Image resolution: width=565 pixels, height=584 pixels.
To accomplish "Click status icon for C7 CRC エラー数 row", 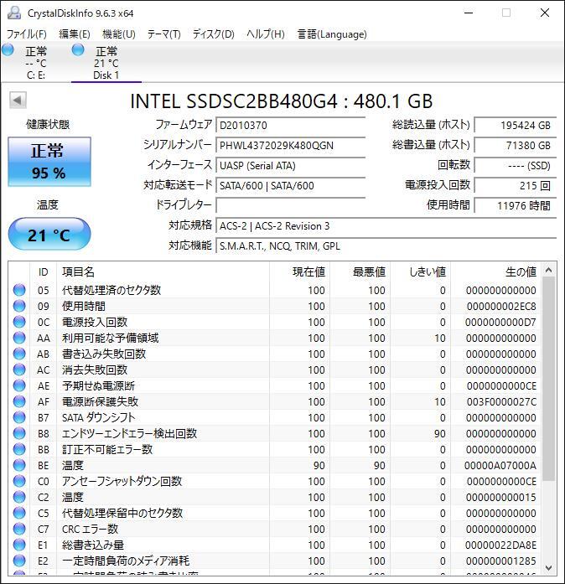I will tap(19, 529).
